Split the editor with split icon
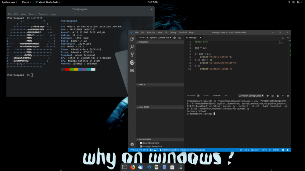305x171 pixels. 283,38
